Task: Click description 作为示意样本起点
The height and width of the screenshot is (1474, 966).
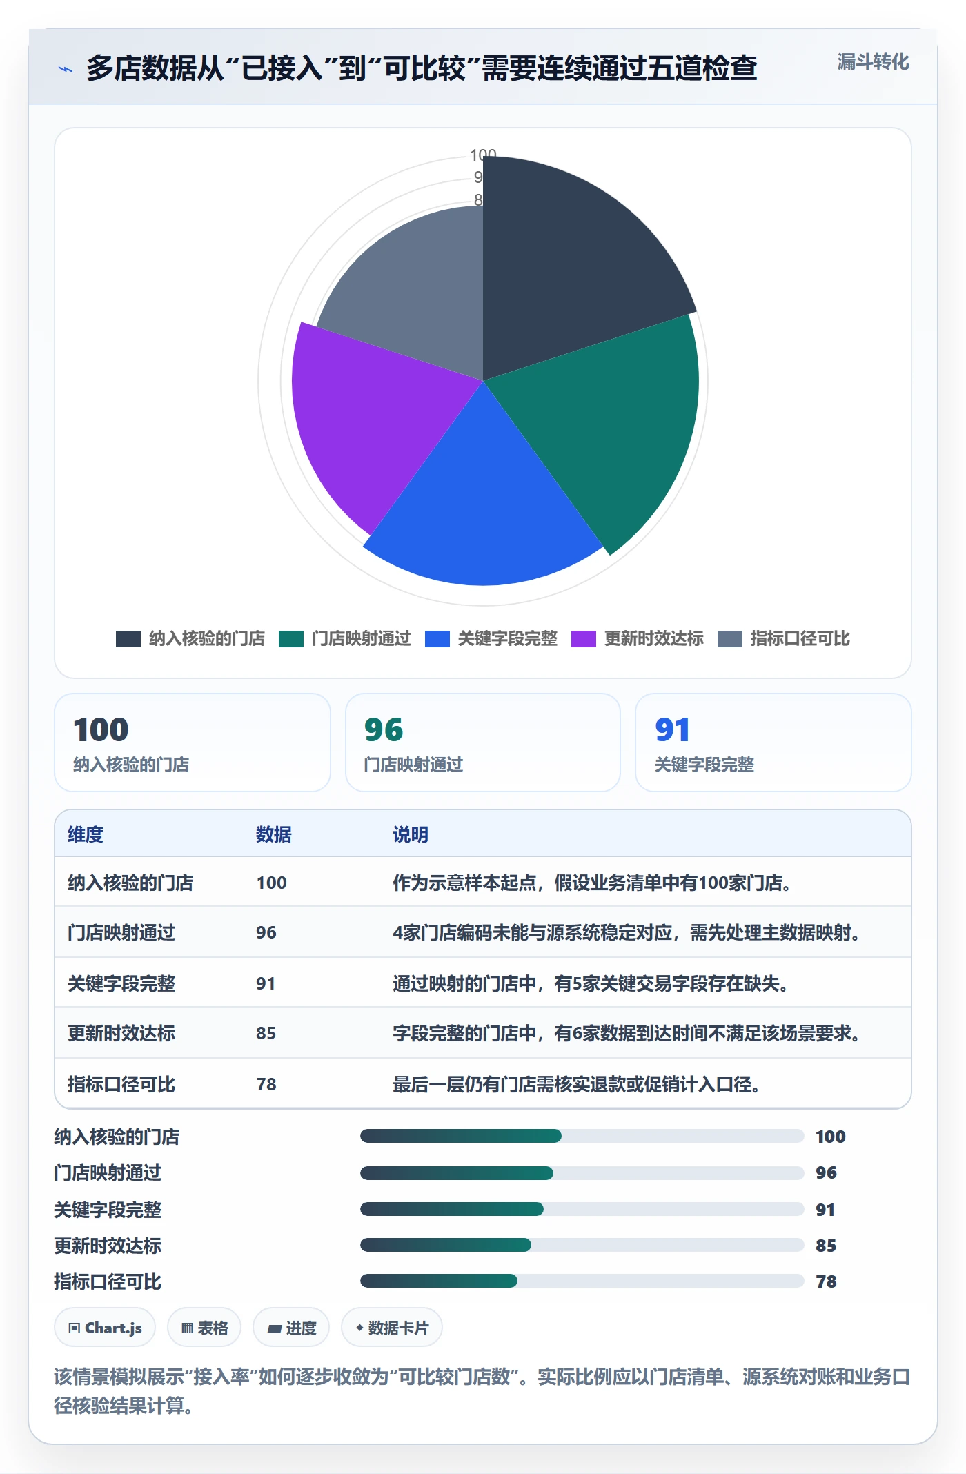Action: 592,883
